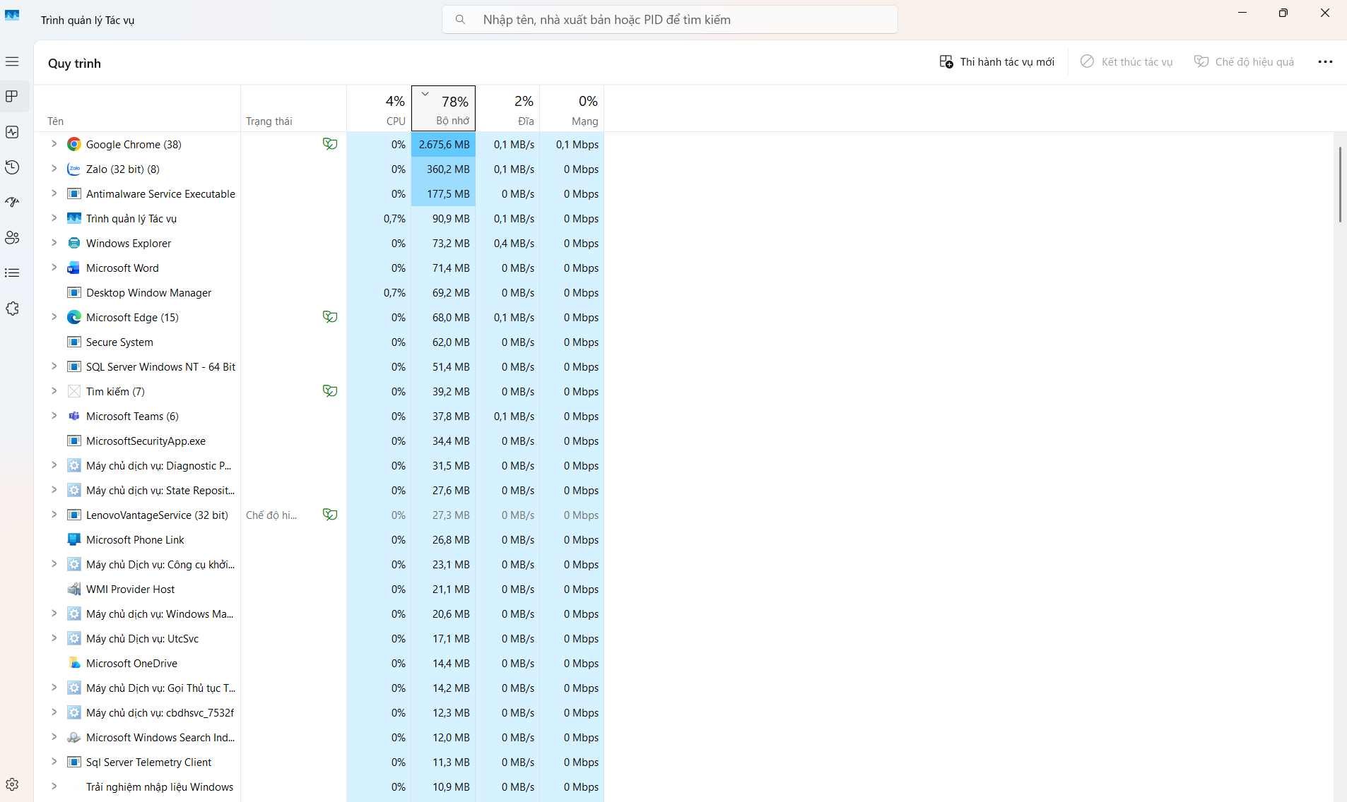Click the vertical scrollbar of the process list
This screenshot has width=1347, height=802.
tap(1339, 185)
